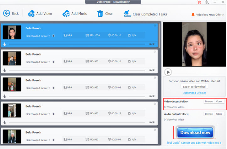Open the shopping cart icon in title bar
This screenshot has width=227, height=149.
pos(199,2)
